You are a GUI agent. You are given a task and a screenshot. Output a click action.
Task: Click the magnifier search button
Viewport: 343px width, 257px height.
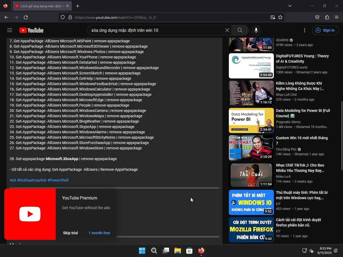tap(240, 30)
